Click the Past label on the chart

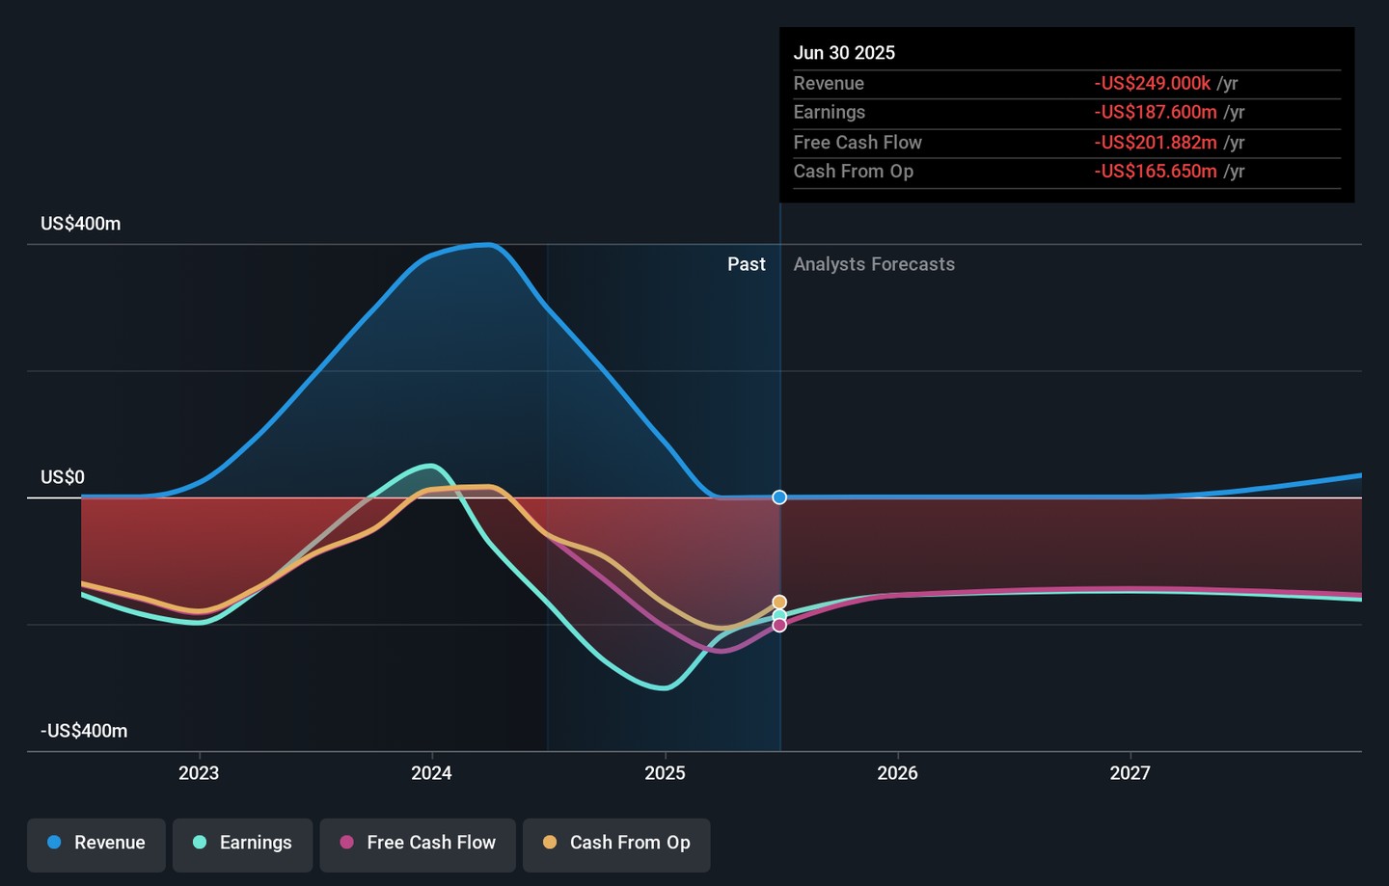[746, 264]
